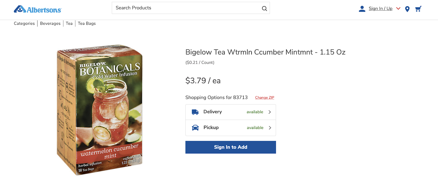Expand the Sign In / Up red chevron

point(398,8)
